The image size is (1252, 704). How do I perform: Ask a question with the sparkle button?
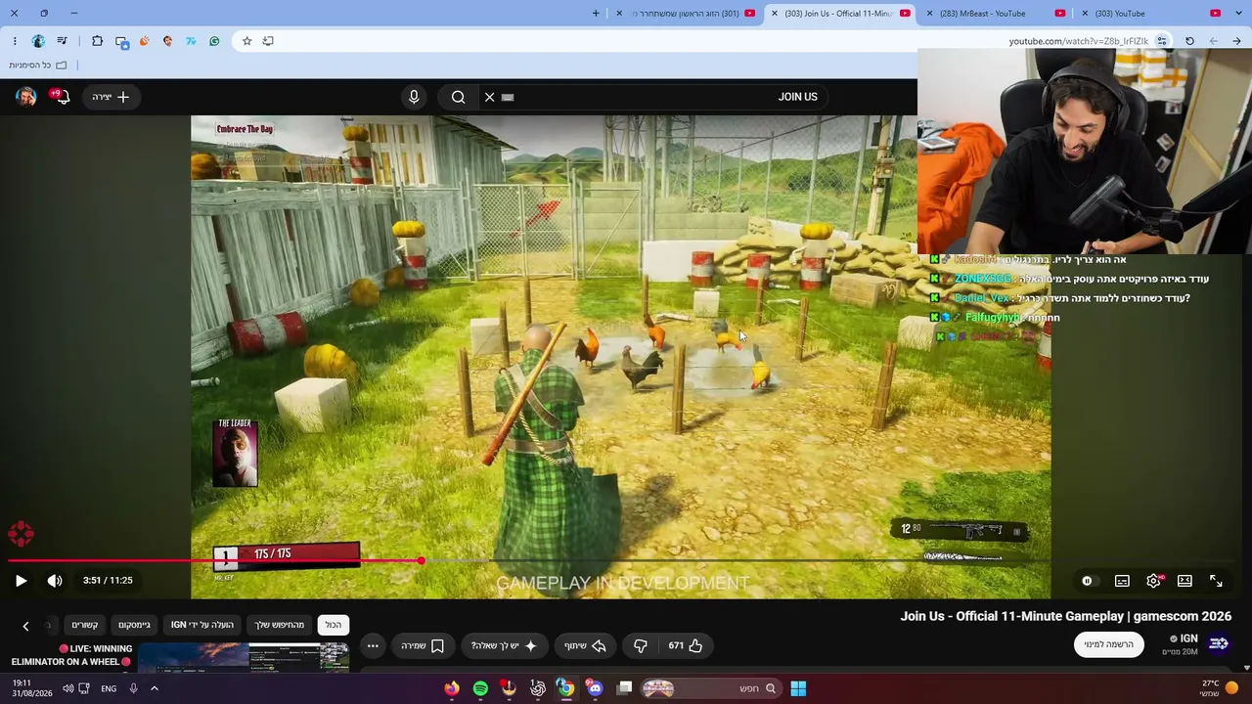coord(505,645)
